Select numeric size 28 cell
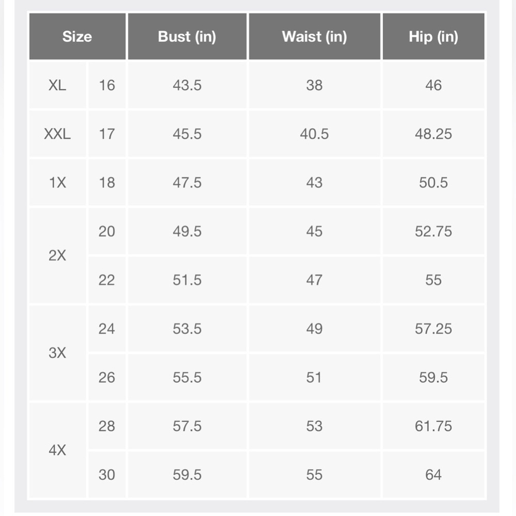The width and height of the screenshot is (516, 516). (x=107, y=426)
